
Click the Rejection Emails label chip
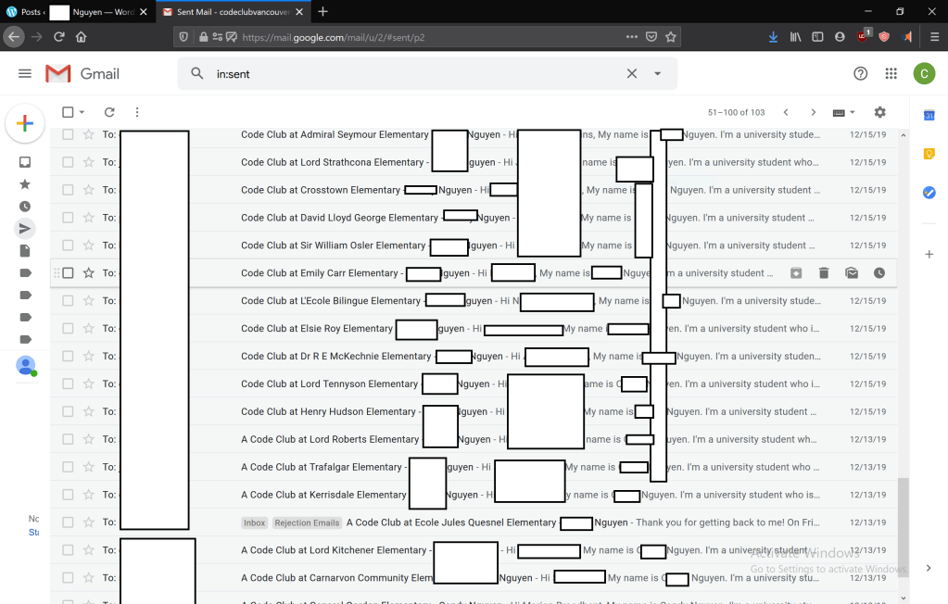pyautogui.click(x=307, y=522)
